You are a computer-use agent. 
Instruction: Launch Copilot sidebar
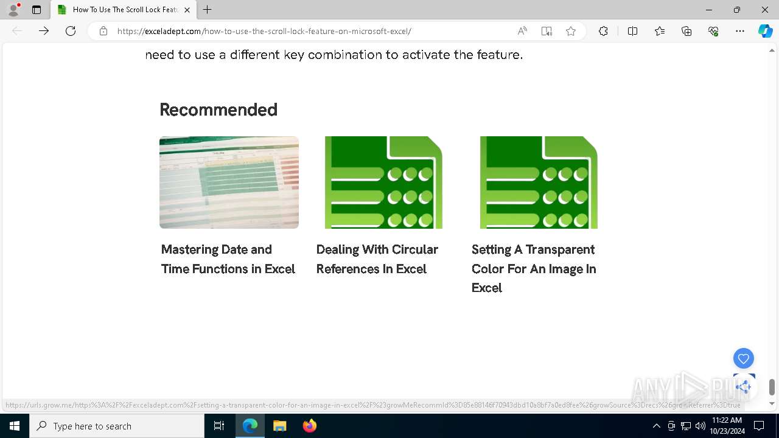[x=765, y=31]
